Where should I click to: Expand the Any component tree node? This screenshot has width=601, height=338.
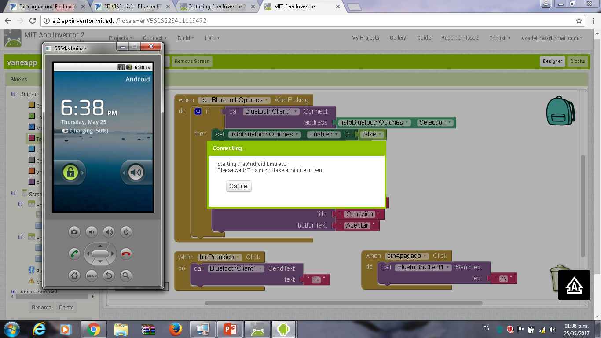click(13, 292)
